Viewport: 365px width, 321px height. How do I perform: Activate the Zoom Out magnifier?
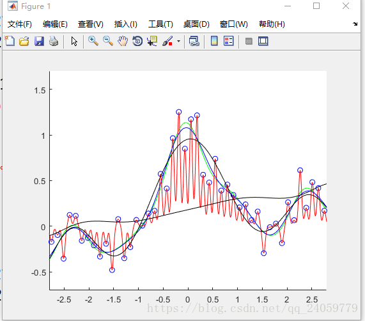[108, 41]
